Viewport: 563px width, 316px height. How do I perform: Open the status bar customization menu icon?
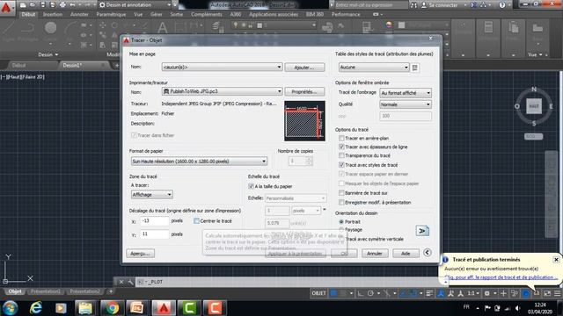557,293
